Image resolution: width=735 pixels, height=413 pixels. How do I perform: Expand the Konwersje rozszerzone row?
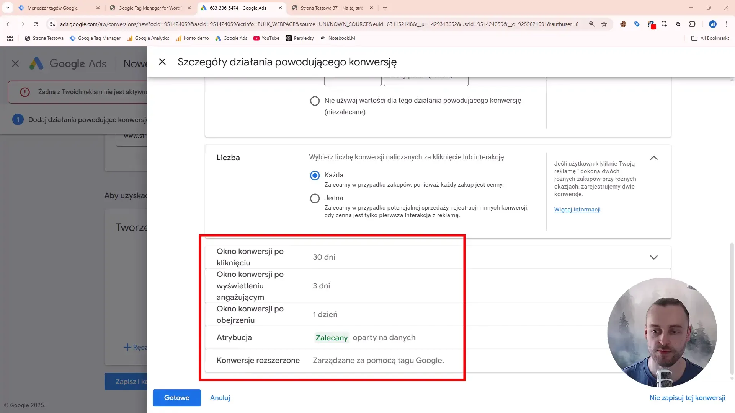point(438,361)
